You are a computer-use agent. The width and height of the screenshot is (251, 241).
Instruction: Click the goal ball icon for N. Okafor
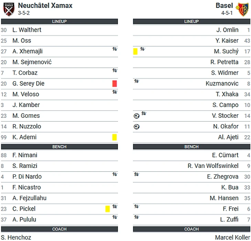(x=137, y=127)
